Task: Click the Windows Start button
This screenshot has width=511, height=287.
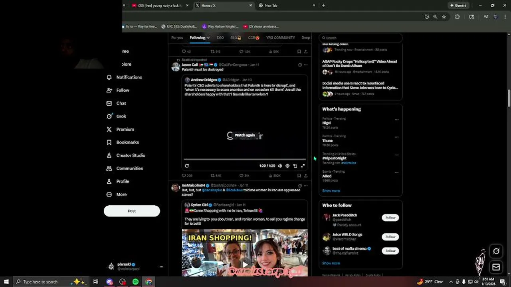Action: [6, 282]
